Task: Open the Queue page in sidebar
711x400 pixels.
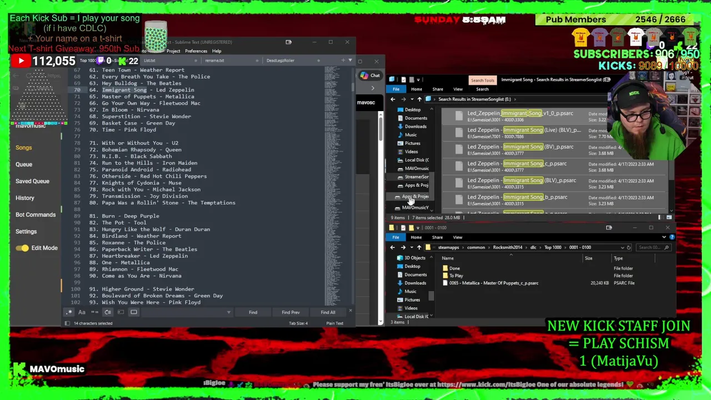Action: [x=24, y=164]
